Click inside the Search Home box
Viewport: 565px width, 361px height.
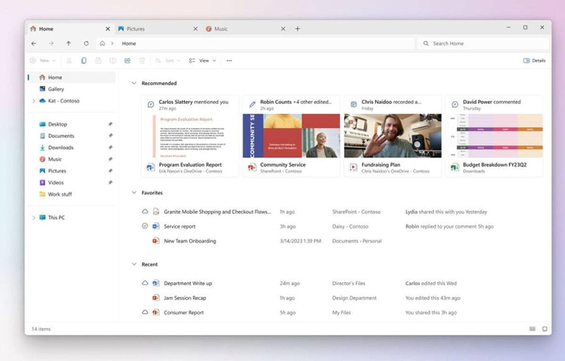[483, 43]
